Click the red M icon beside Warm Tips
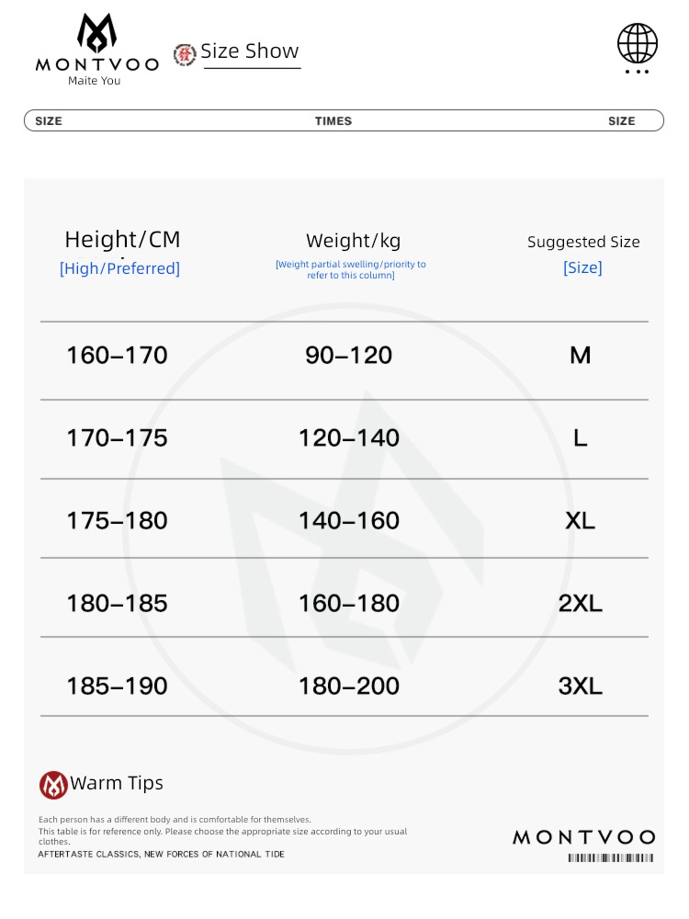The height and width of the screenshot is (919, 689). [x=53, y=785]
